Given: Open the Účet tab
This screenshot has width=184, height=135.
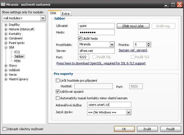Looking at the screenshot, I should pyautogui.click(x=54, y=13).
